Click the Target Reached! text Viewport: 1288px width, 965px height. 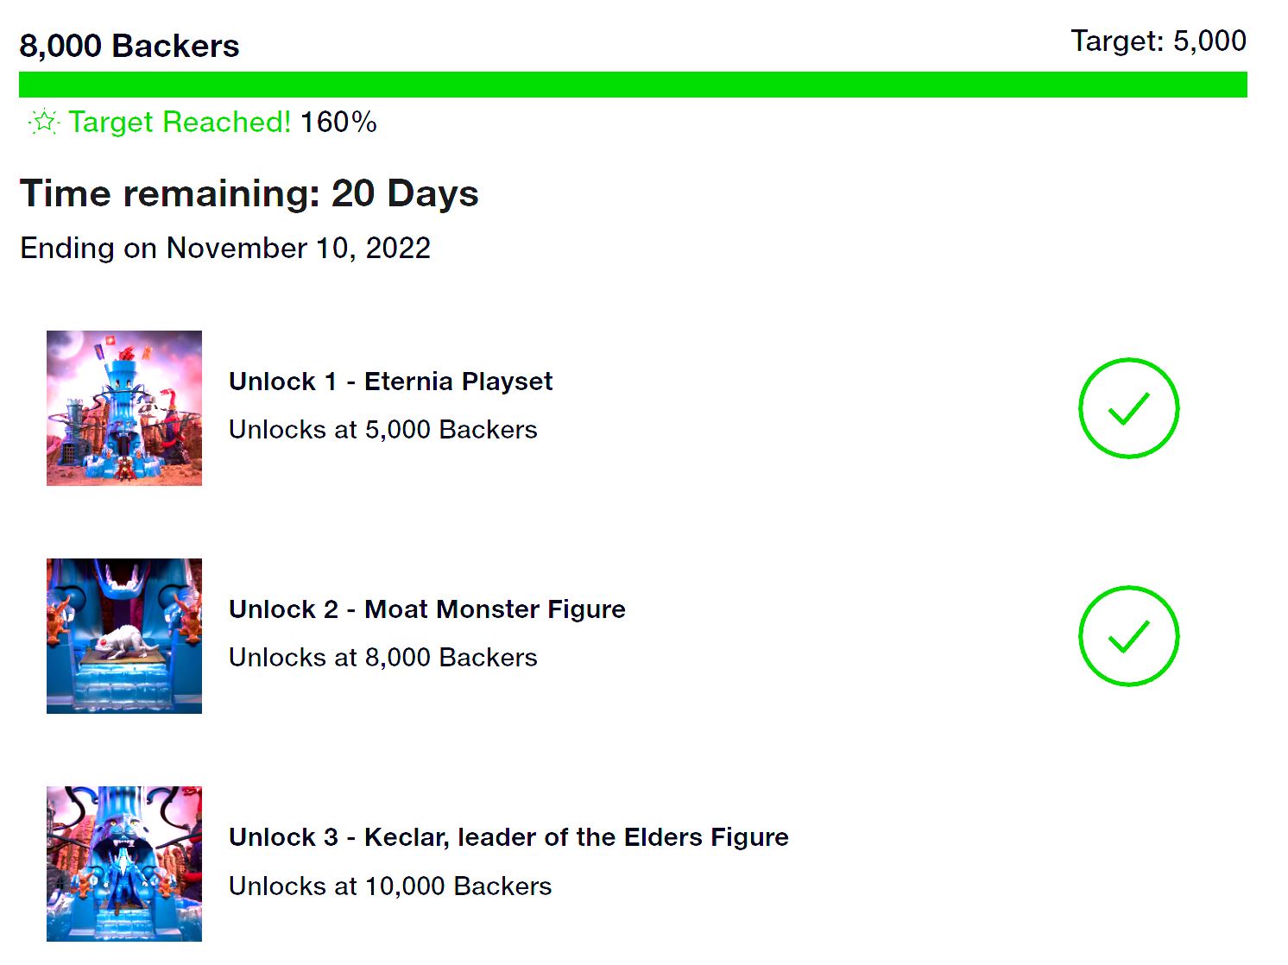(180, 123)
